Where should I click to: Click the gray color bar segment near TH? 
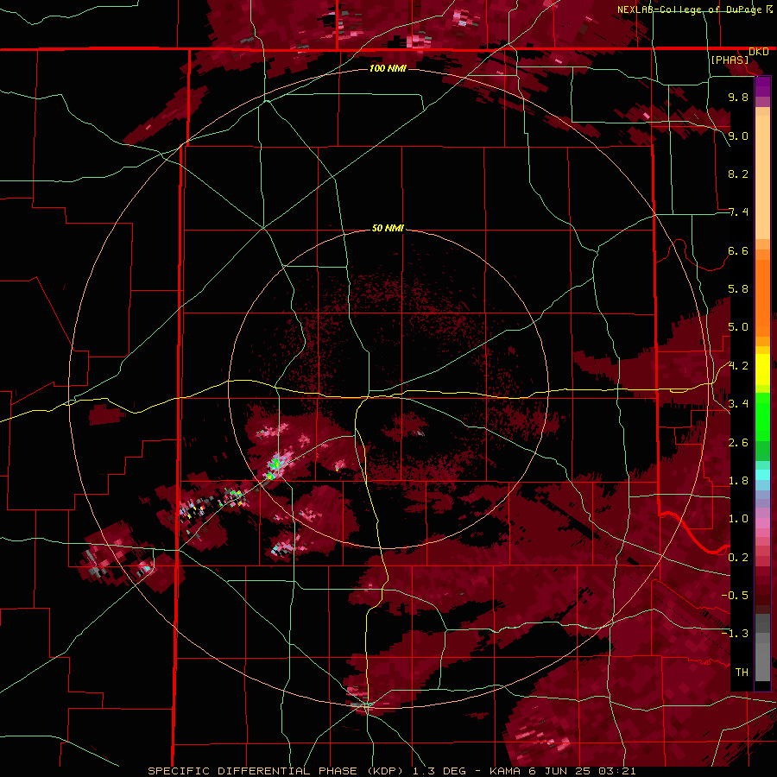click(762, 664)
